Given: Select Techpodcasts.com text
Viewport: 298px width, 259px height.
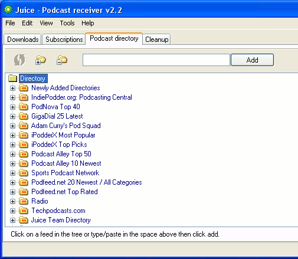Looking at the screenshot, I should pos(58,211).
